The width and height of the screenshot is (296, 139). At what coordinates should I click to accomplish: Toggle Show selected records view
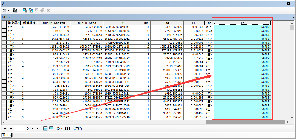click(51, 128)
